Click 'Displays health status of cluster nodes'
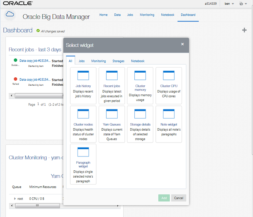Viewport: 253px width, 217px height. (x=83, y=134)
